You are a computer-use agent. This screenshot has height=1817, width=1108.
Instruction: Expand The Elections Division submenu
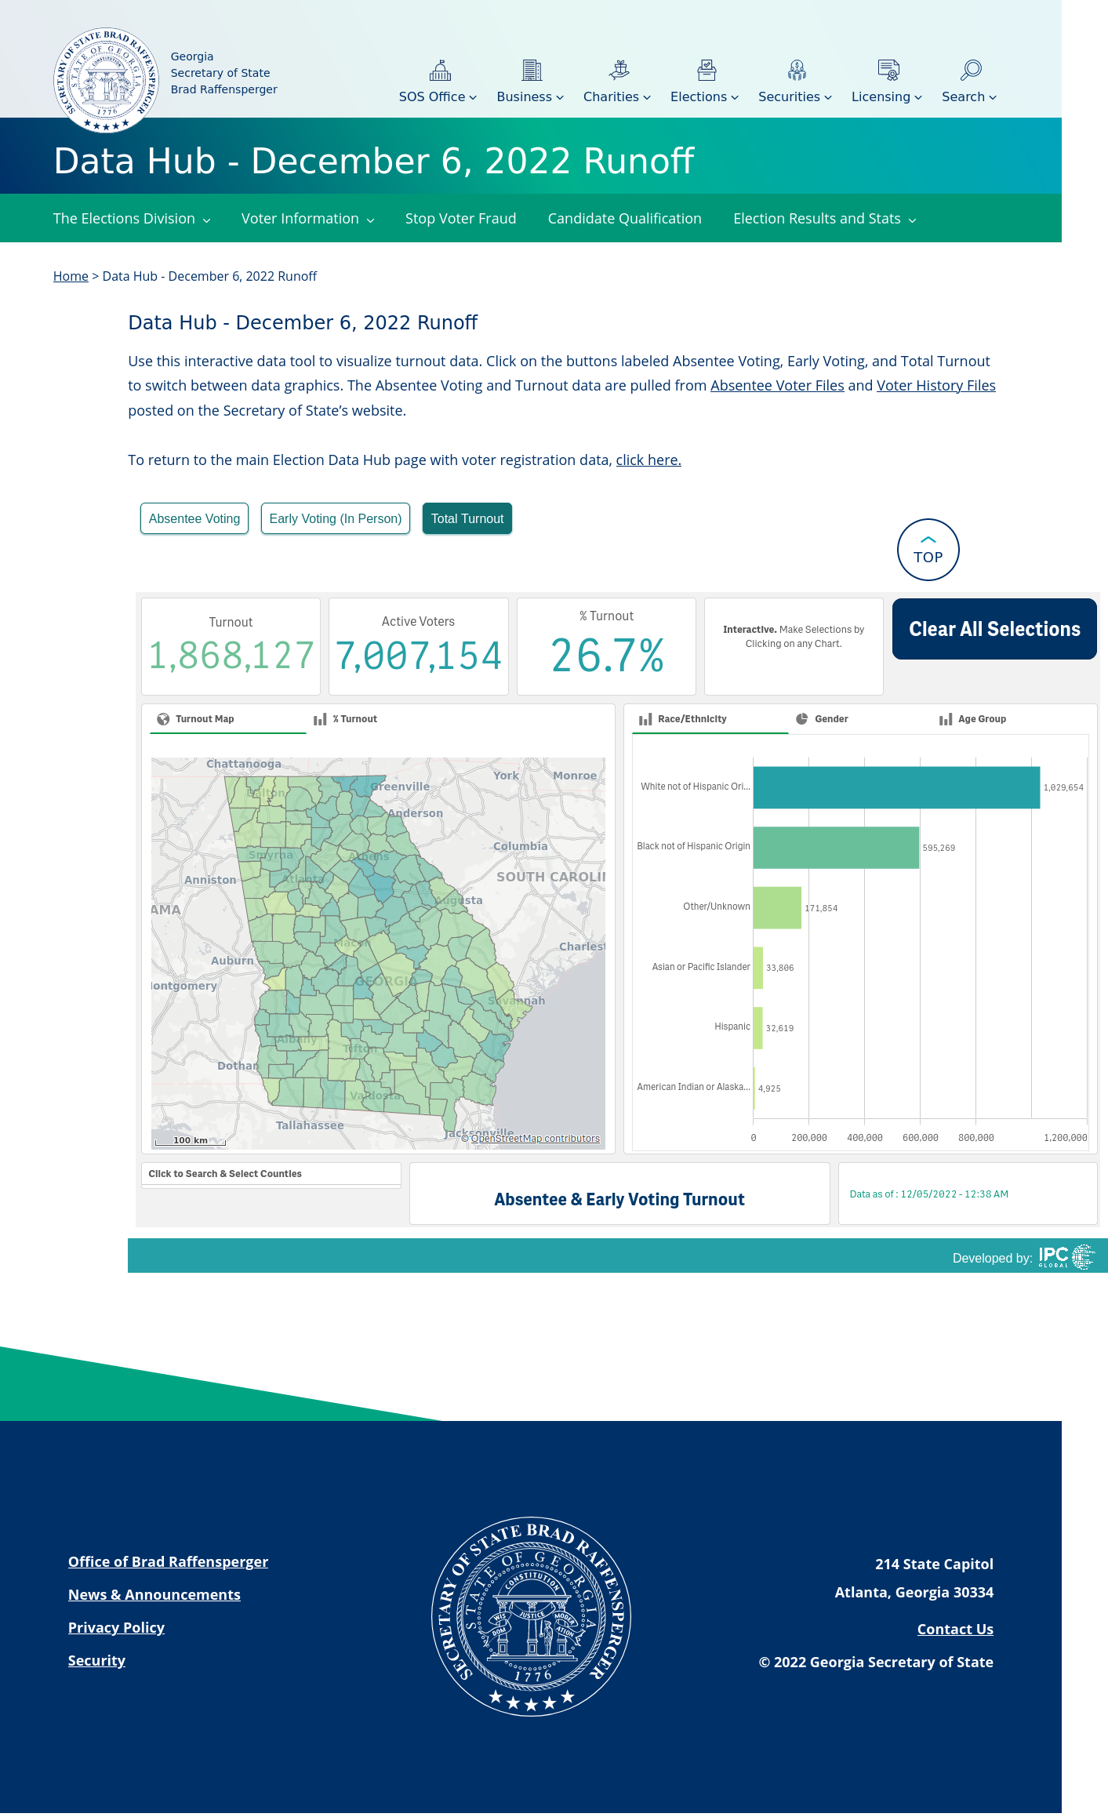tap(132, 219)
